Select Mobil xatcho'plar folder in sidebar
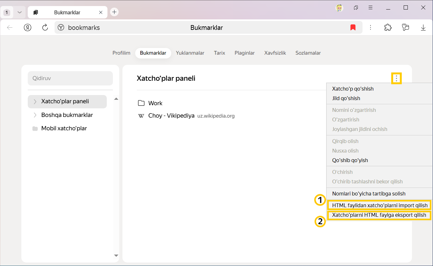433x266 pixels. point(64,128)
